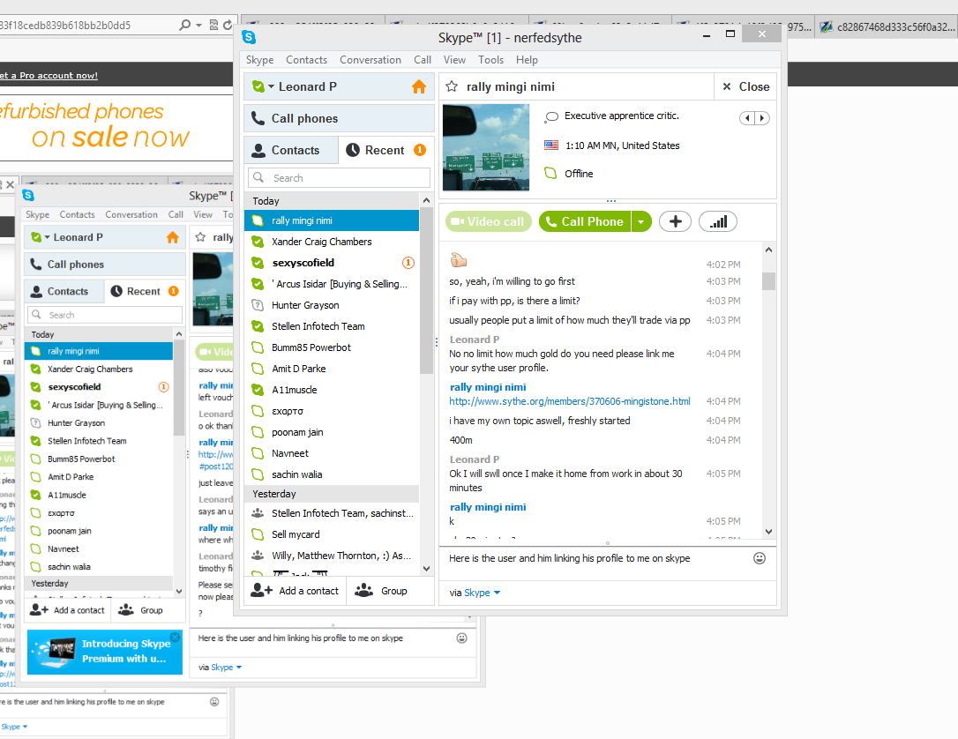Switch to the Recent tab in front window
Screen dimensions: 958x739
[x=386, y=150]
